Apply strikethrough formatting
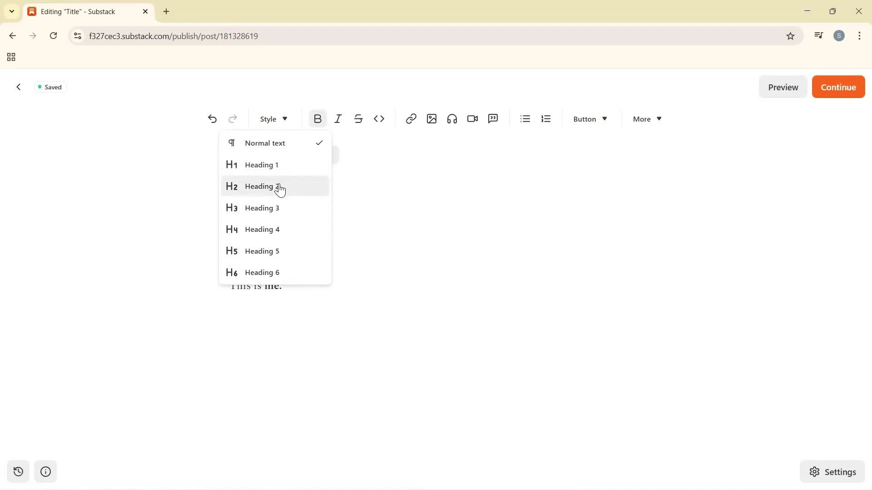Image resolution: width=872 pixels, height=490 pixels. coord(358,118)
